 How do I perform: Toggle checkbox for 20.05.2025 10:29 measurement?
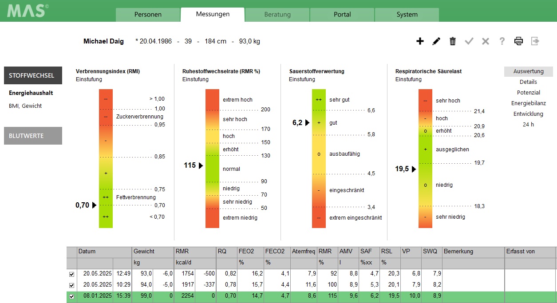[71, 285]
